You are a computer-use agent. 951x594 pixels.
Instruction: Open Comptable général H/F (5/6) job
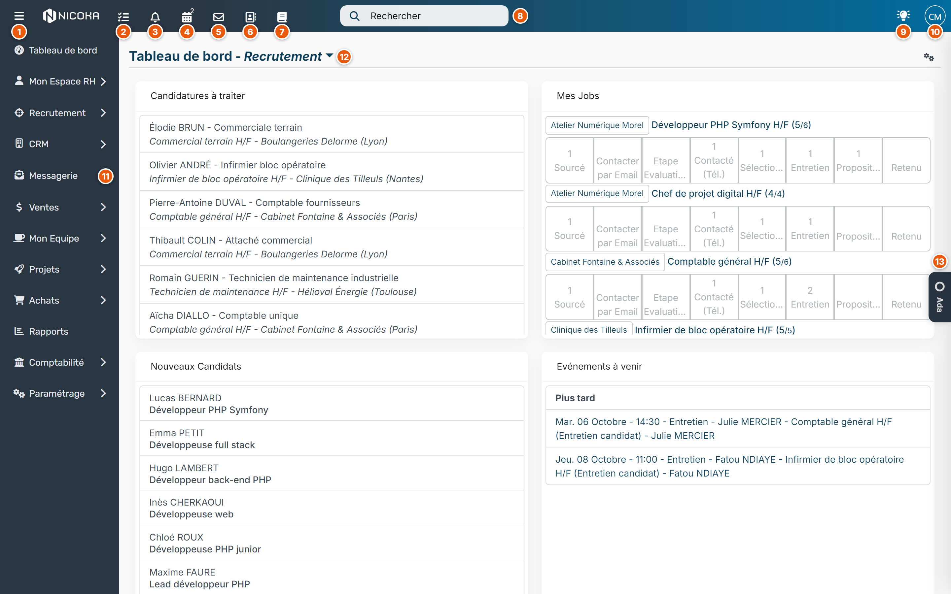tap(729, 262)
